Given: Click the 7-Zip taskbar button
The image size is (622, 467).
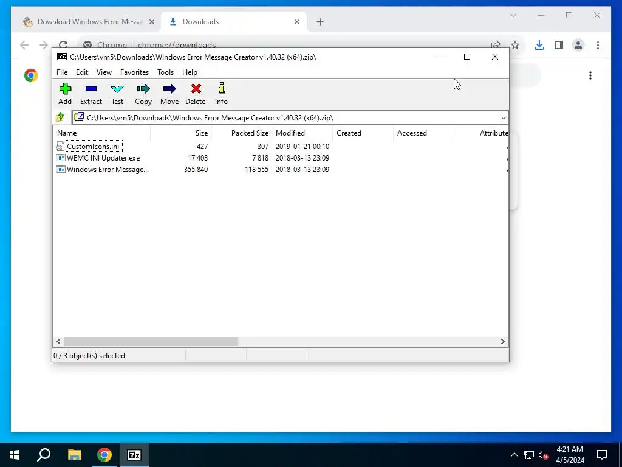Looking at the screenshot, I should 134,455.
